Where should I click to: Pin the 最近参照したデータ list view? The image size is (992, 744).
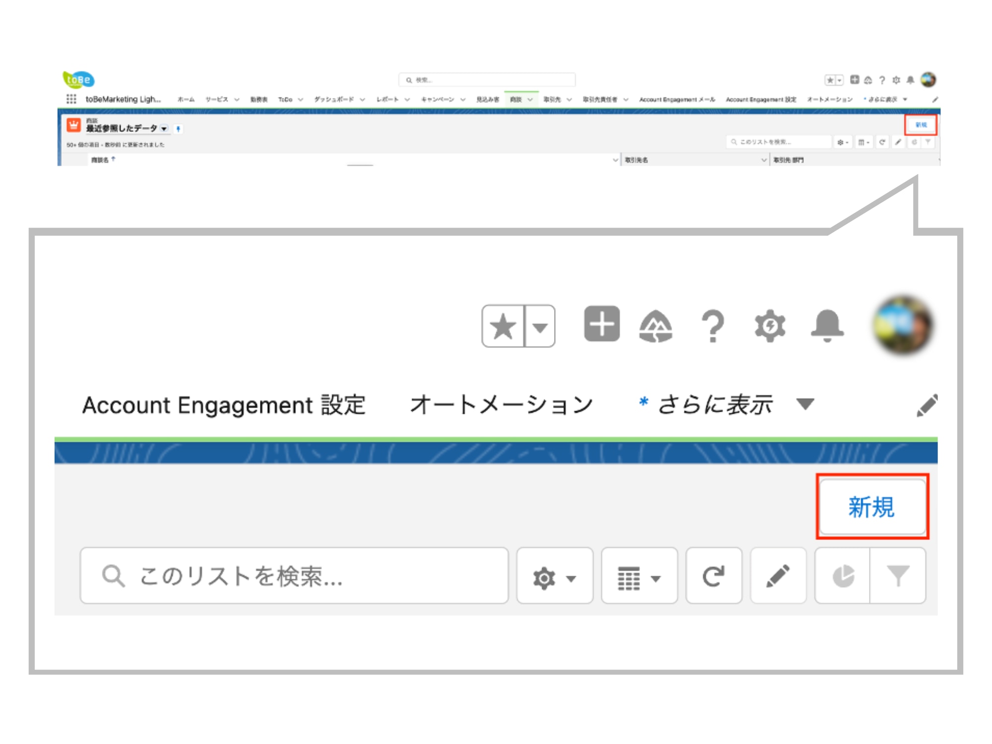pos(178,129)
